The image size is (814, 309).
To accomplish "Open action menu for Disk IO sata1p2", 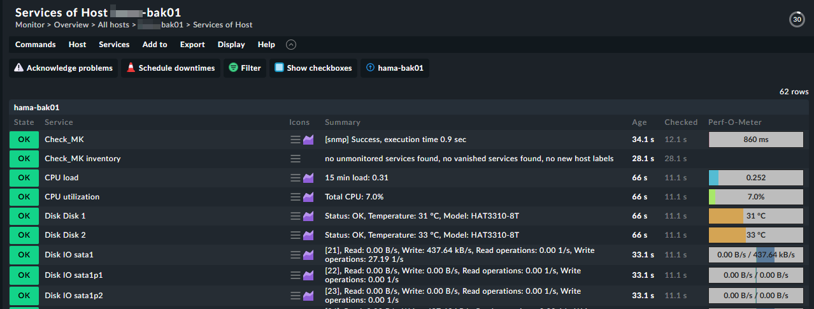I will point(295,296).
